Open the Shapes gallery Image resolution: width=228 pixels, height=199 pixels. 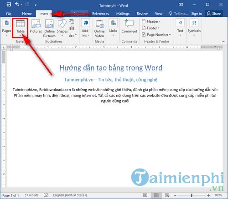pos(62,28)
